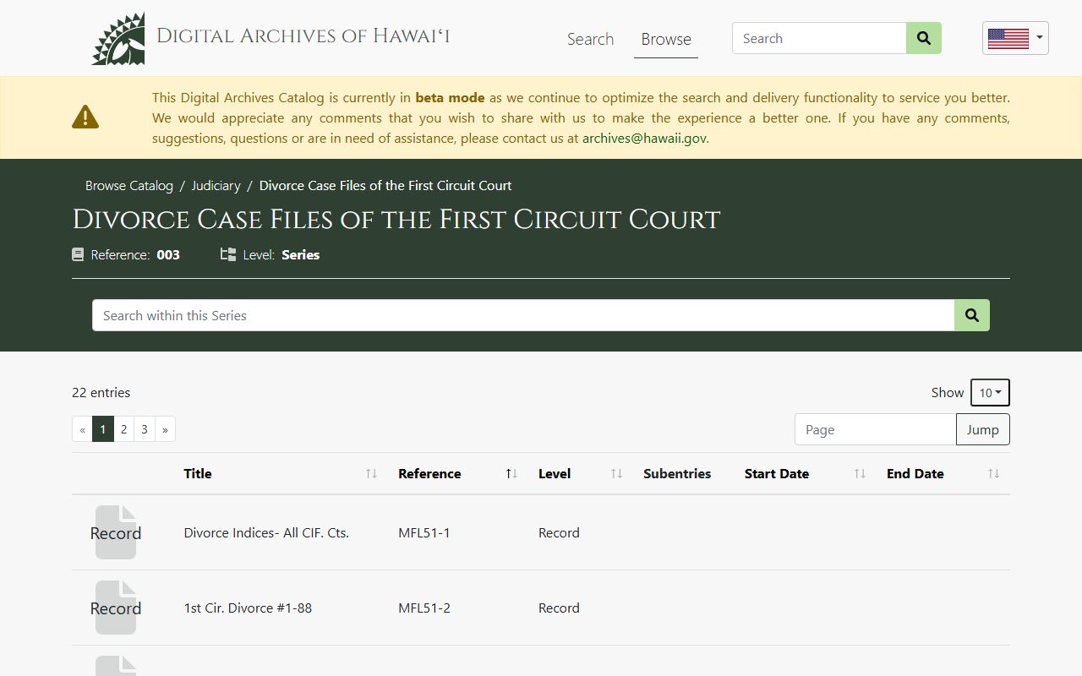Sort by End Date column arrows

(x=993, y=474)
